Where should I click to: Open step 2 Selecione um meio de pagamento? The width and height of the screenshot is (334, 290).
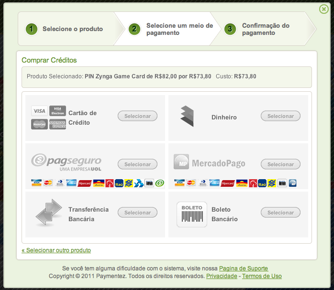(167, 29)
